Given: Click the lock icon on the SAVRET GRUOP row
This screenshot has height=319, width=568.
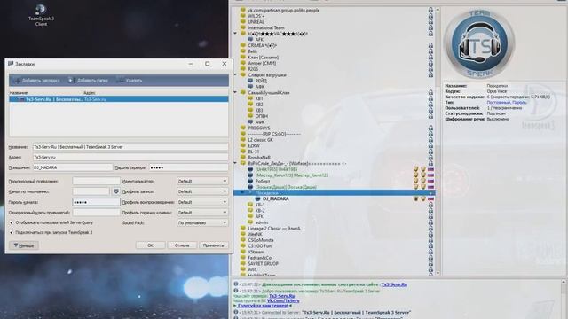Looking at the screenshot, I should (430, 263).
